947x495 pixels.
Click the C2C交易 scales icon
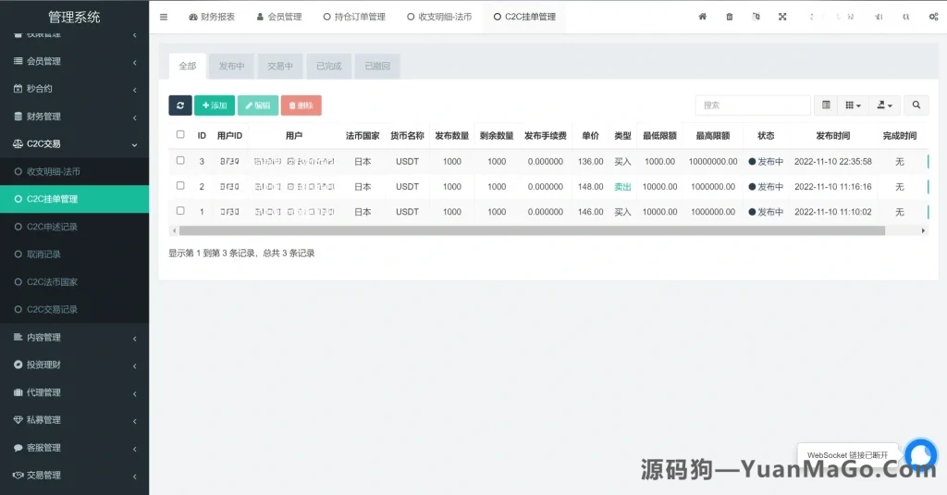tap(18, 143)
